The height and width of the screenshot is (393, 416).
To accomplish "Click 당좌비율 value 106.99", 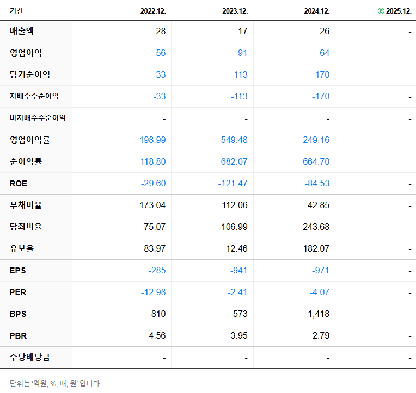I will click(x=235, y=227).
